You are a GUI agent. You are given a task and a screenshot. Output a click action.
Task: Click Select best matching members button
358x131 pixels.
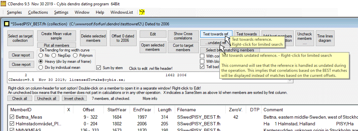click(230, 50)
